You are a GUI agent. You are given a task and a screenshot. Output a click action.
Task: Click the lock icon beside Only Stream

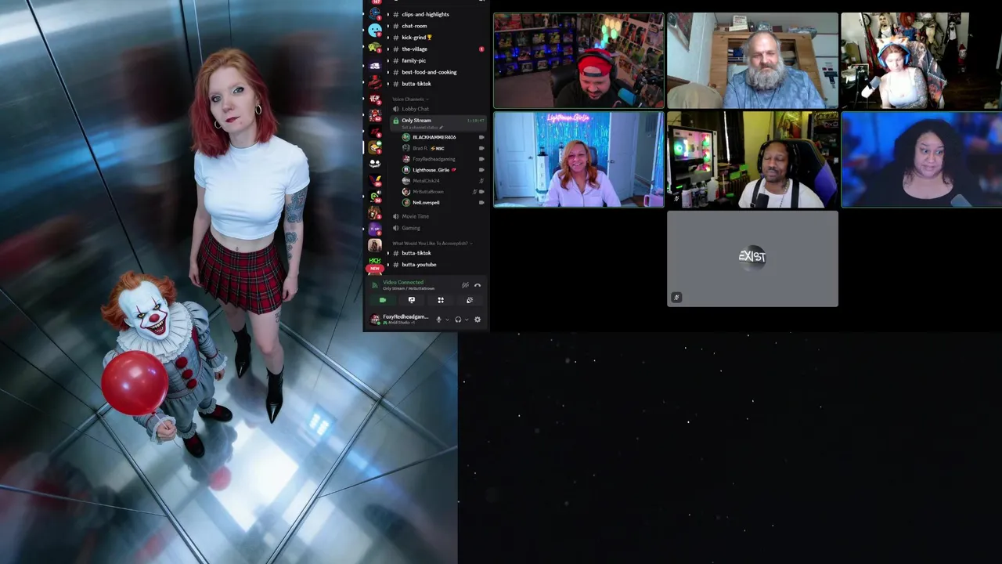tap(395, 121)
